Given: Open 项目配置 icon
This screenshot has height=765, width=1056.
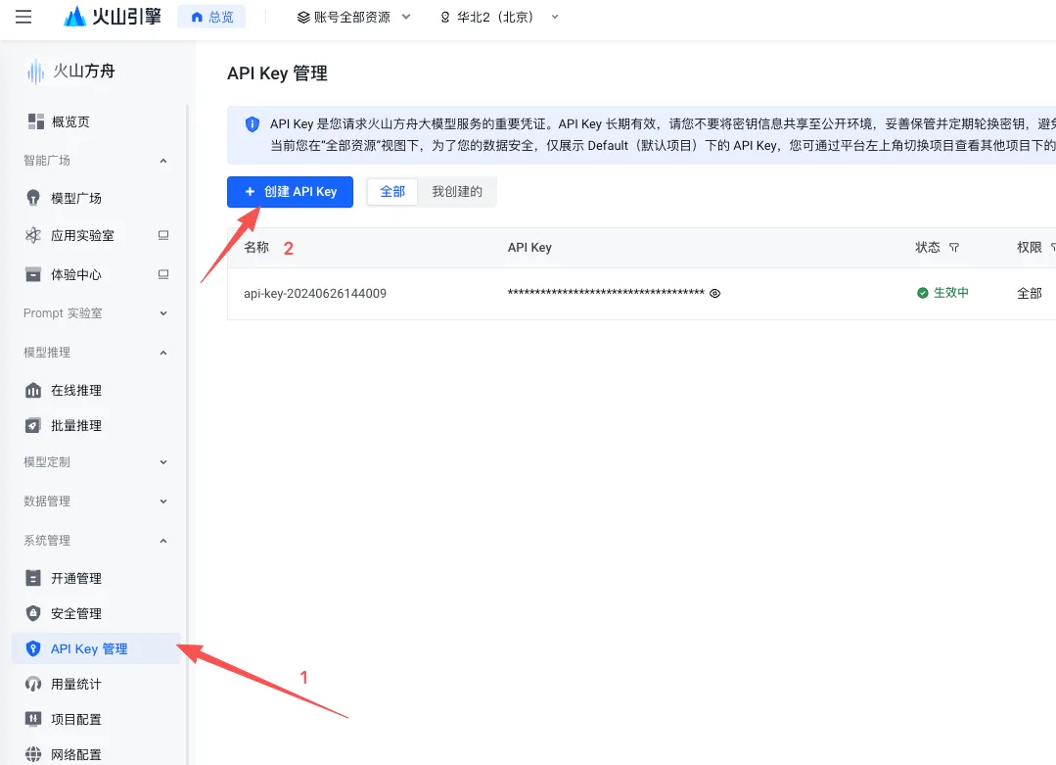Looking at the screenshot, I should click(x=33, y=719).
